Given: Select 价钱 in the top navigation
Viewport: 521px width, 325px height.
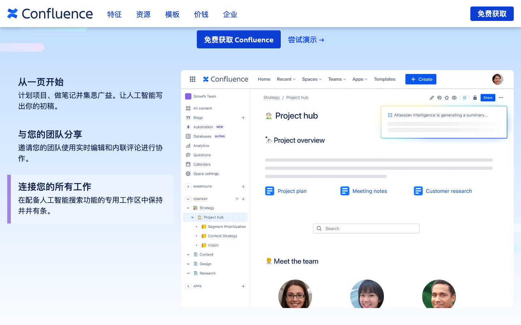Looking at the screenshot, I should [201, 14].
